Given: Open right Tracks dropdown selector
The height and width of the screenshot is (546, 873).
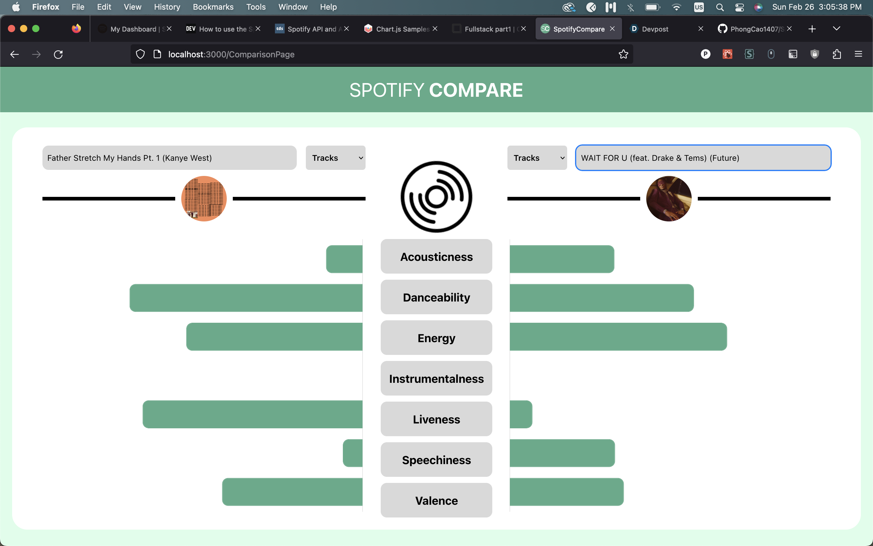Looking at the screenshot, I should [x=537, y=158].
